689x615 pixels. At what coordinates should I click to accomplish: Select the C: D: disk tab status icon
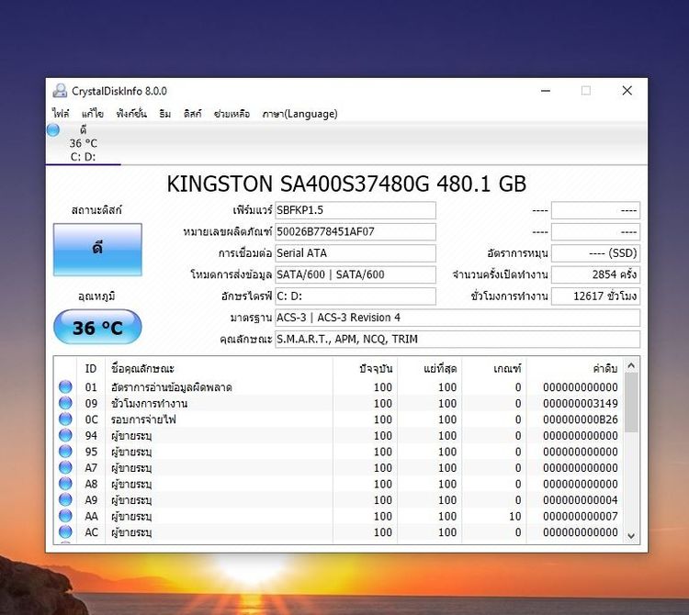coord(53,130)
